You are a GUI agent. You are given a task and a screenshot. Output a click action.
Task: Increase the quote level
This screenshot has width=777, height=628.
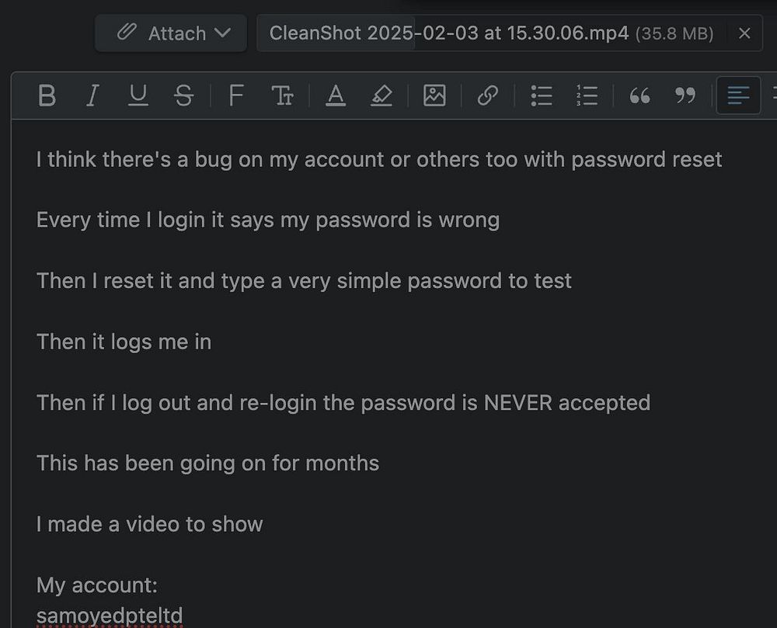[639, 95]
